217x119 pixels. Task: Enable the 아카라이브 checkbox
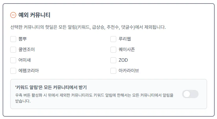click(x=113, y=71)
